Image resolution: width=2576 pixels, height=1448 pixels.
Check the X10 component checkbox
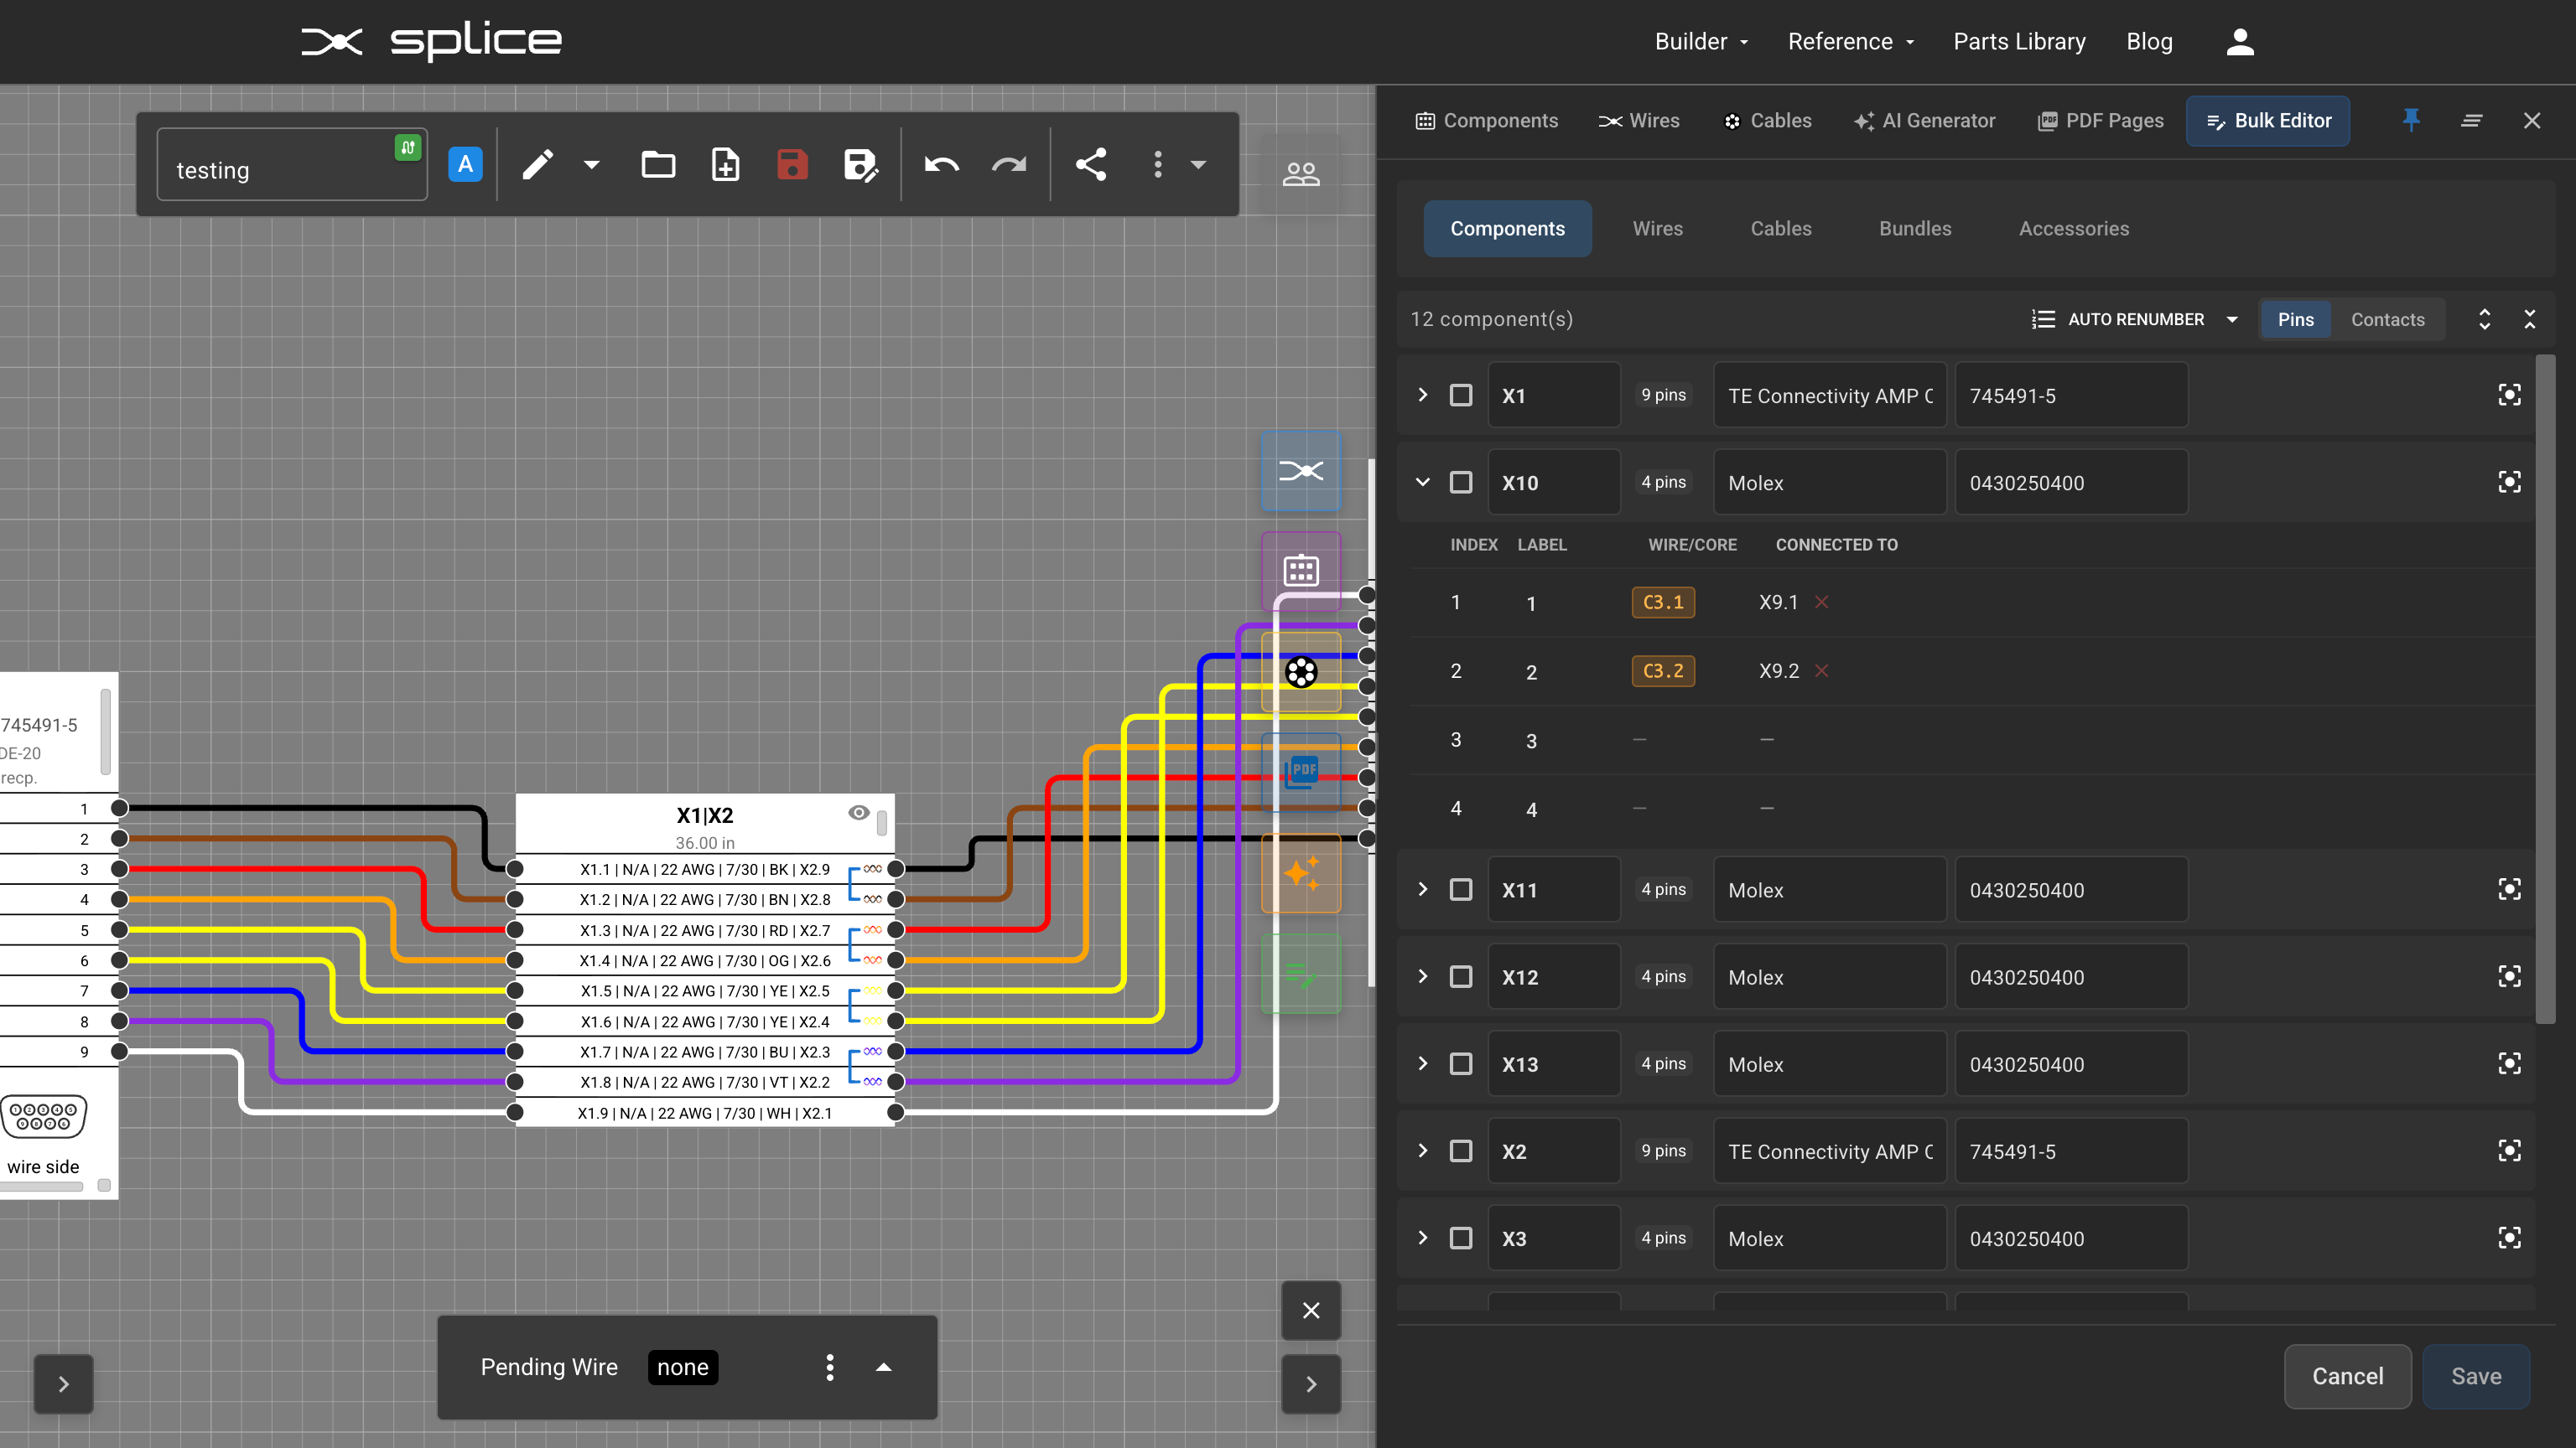(1461, 483)
